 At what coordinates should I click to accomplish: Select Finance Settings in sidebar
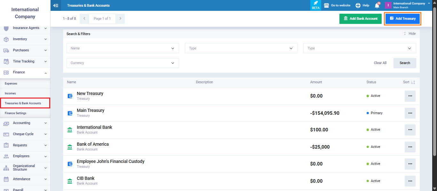[15, 113]
